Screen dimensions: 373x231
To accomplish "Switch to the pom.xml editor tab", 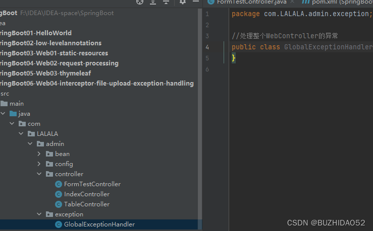I will tap(337, 2).
